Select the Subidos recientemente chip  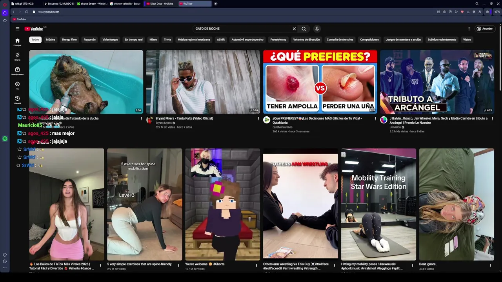(x=442, y=40)
